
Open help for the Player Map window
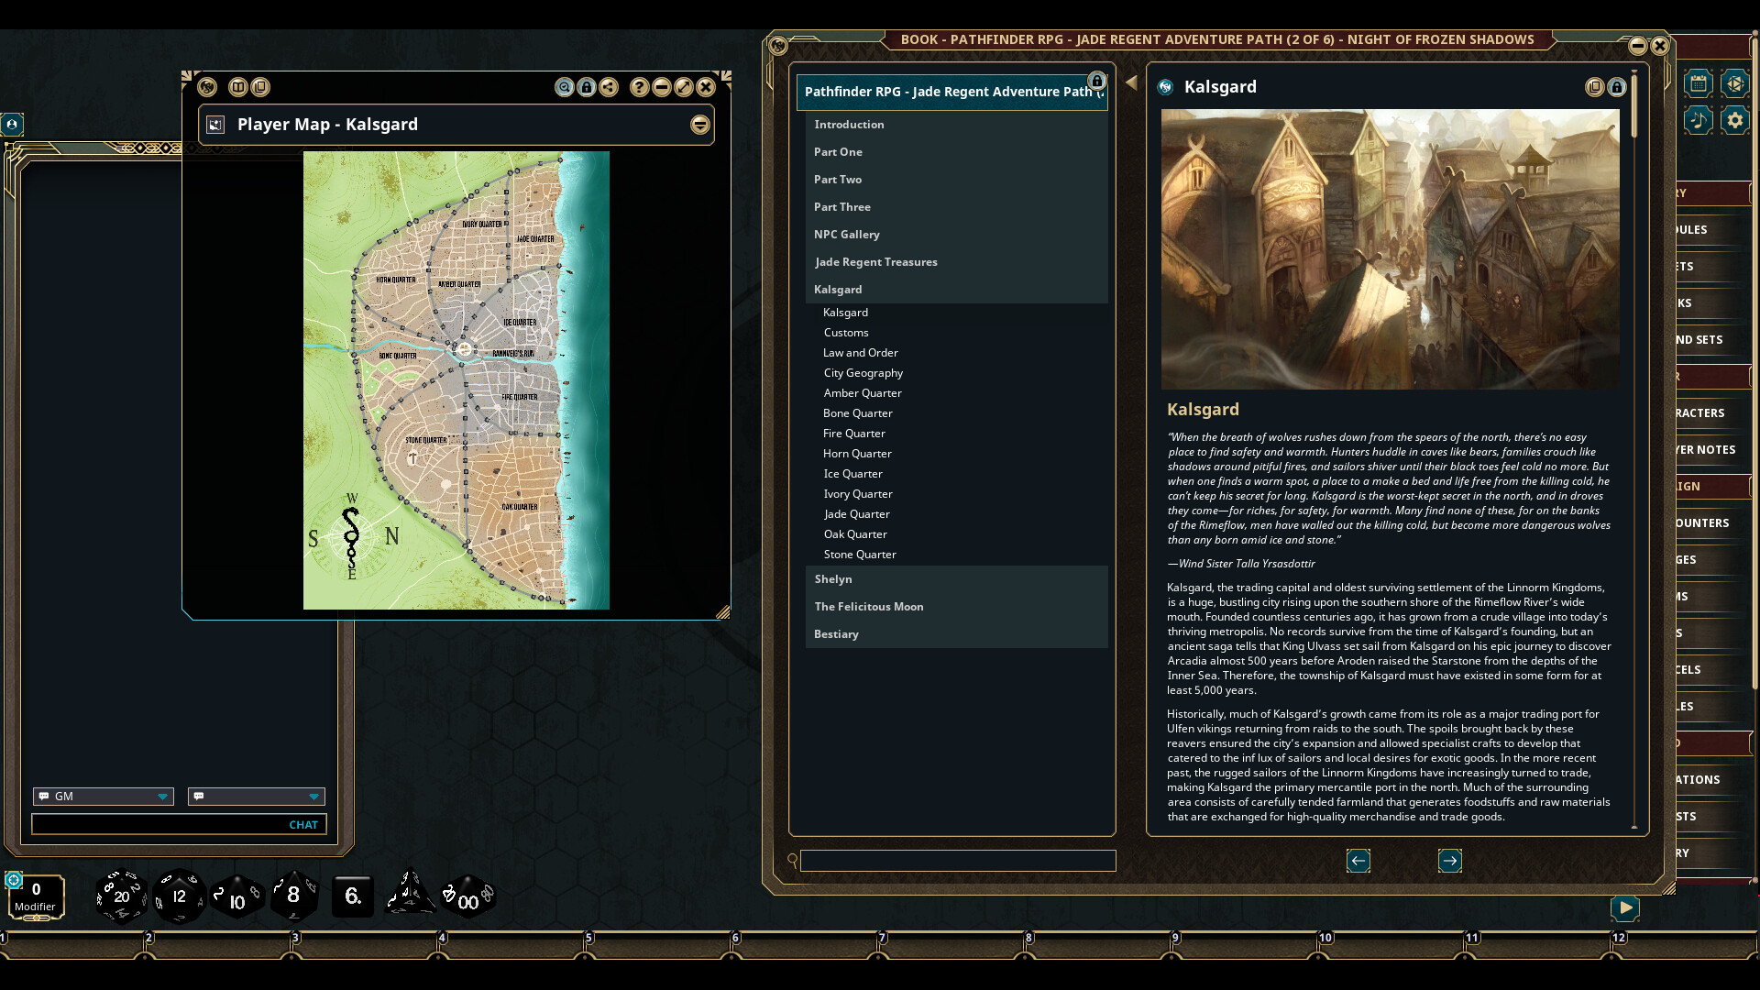coord(639,87)
